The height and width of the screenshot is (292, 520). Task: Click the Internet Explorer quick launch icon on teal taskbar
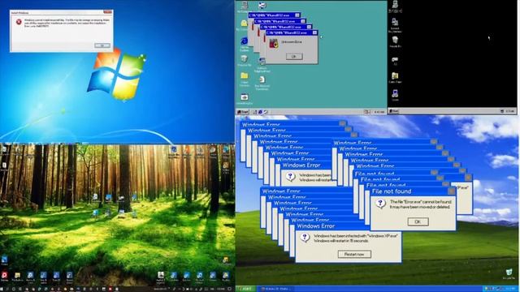(260, 112)
